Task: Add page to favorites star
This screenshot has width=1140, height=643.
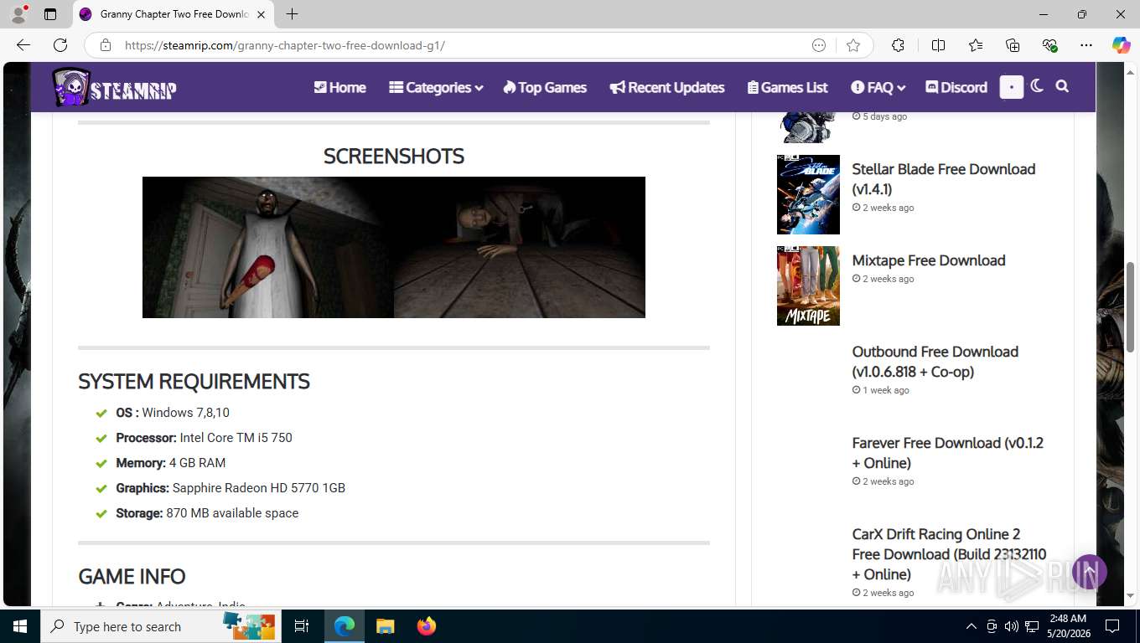Action: click(853, 45)
